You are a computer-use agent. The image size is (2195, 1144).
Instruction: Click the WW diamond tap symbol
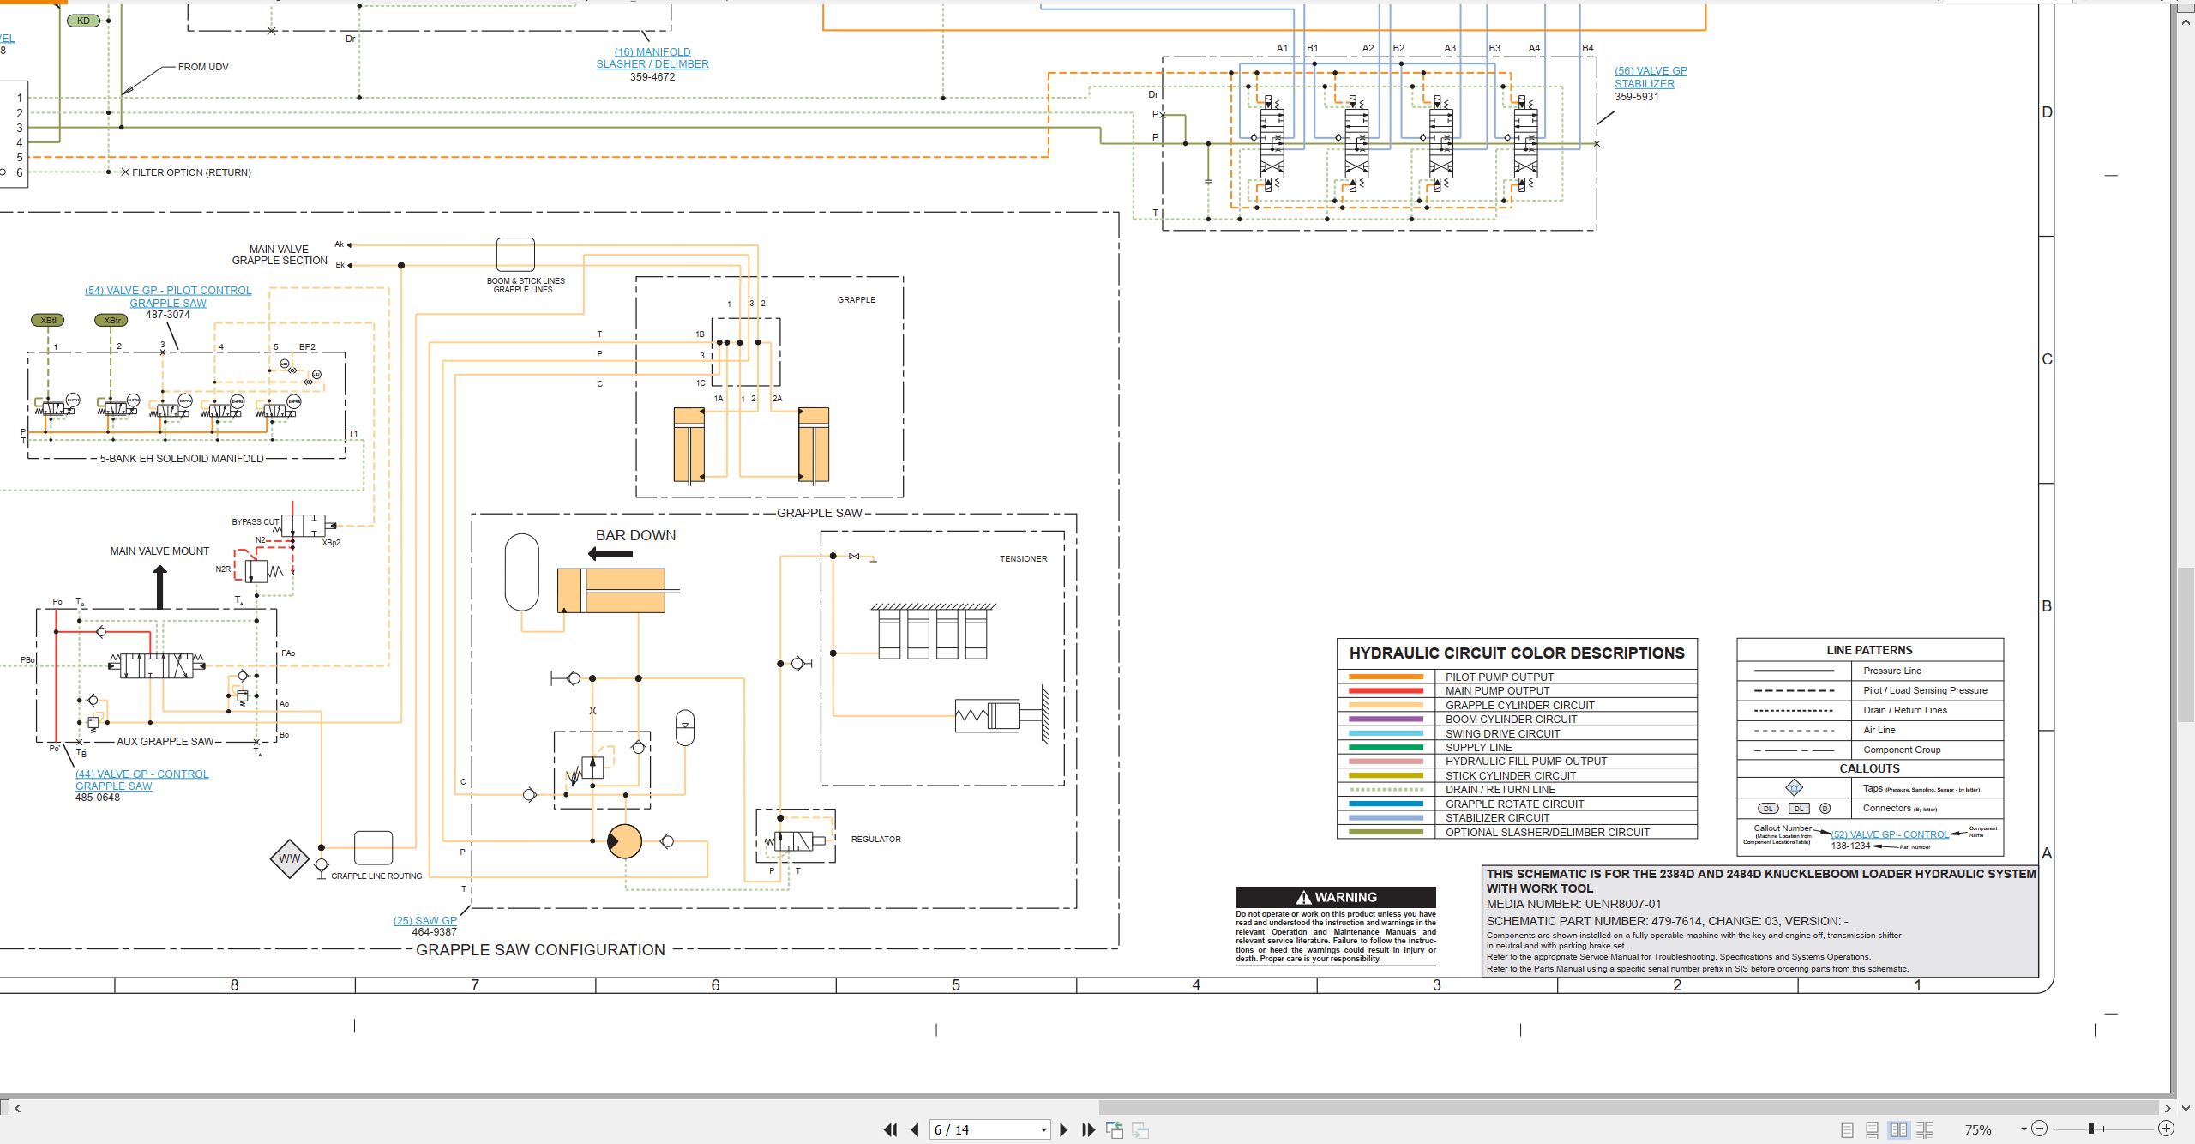click(290, 858)
